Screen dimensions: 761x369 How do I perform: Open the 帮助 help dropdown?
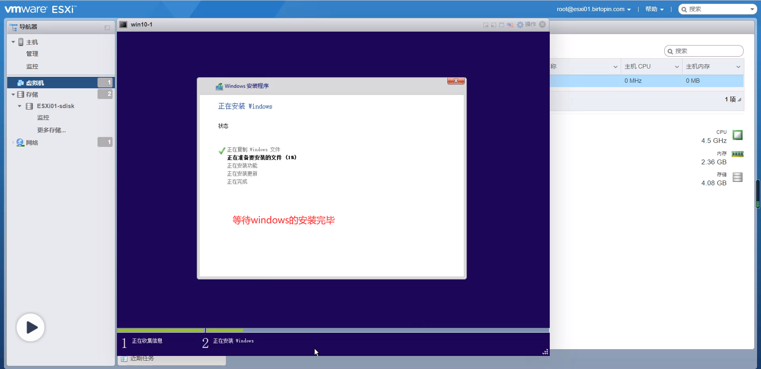pos(654,9)
